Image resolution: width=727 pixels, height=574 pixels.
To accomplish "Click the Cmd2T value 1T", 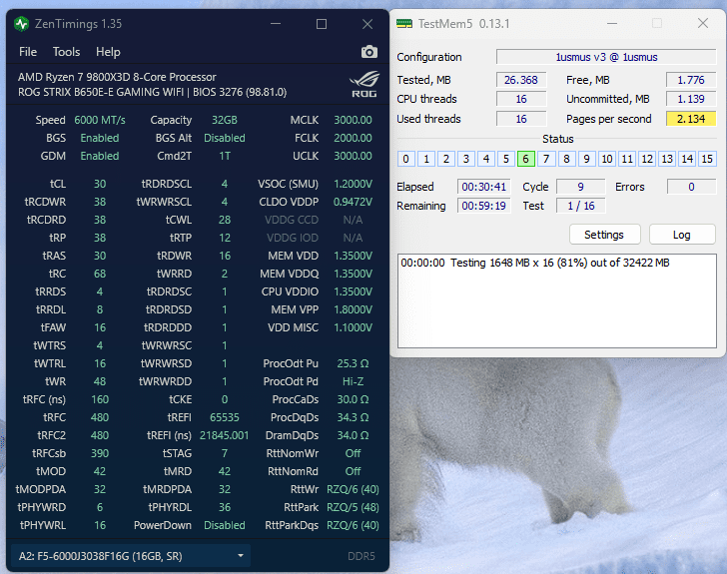I will point(225,156).
